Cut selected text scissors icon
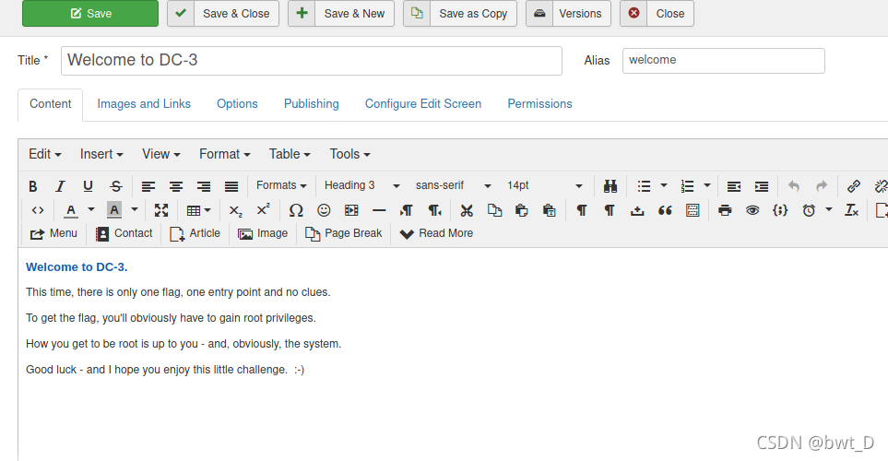This screenshot has width=888, height=461. point(467,211)
